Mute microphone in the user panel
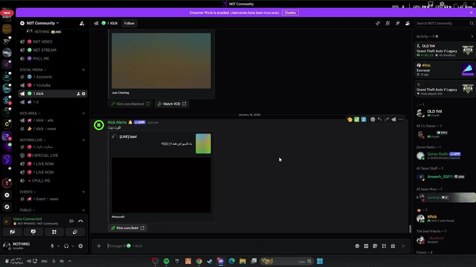The width and height of the screenshot is (476, 267). click(52, 246)
